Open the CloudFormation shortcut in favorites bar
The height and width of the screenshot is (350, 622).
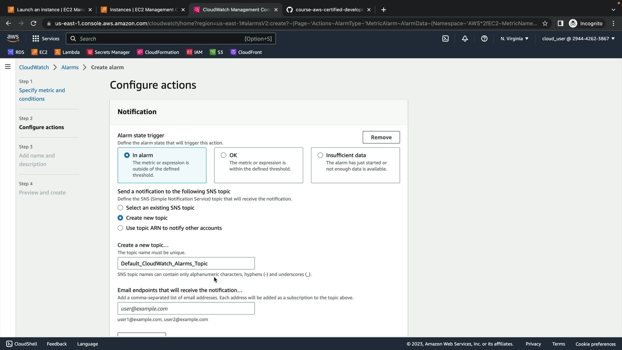pyautogui.click(x=158, y=52)
